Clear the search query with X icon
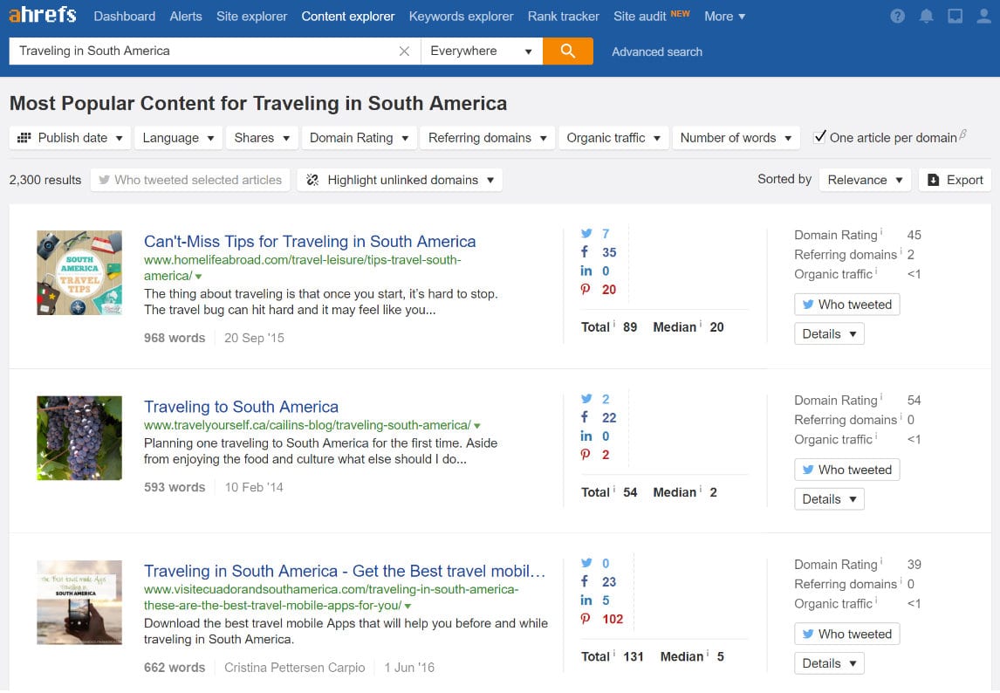This screenshot has height=693, width=1000. (404, 51)
